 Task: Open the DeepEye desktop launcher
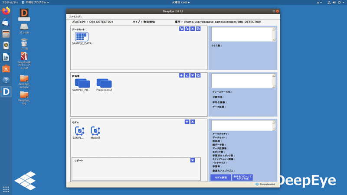[24, 14]
